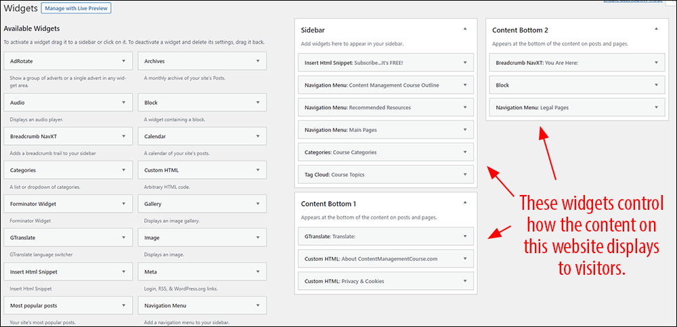Expand the available Block widget arrow beside Audio
The height and width of the screenshot is (327, 677).
point(258,102)
